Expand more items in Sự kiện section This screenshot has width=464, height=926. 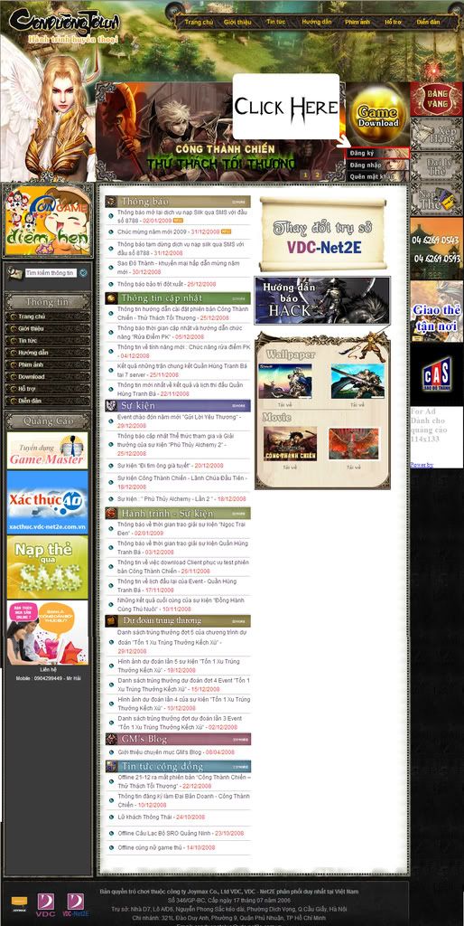[239, 406]
